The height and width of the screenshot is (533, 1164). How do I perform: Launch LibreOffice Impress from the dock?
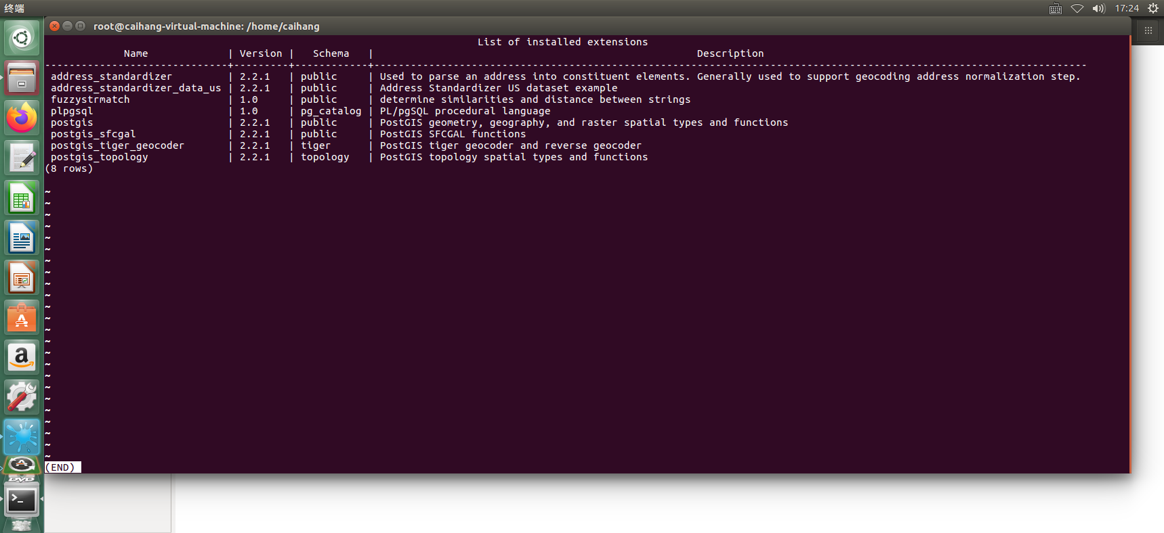(22, 277)
